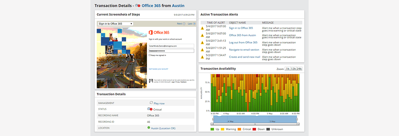Click the orange Critical legend swatch
Viewport: 399px width, 136px height.
click(x=239, y=129)
